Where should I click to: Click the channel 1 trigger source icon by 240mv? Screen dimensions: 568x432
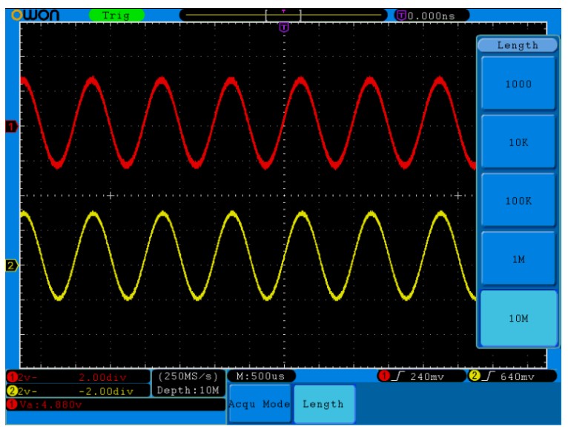(x=384, y=376)
